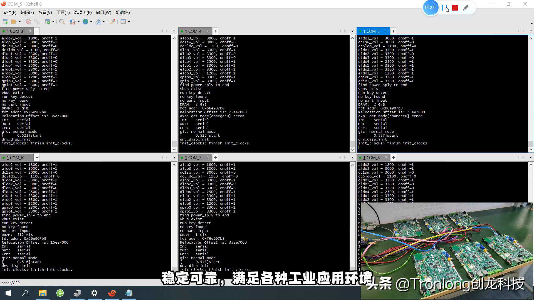Click the New Session toolbar icon
Screen dimensions: 534x300
pyautogui.click(x=5, y=22)
